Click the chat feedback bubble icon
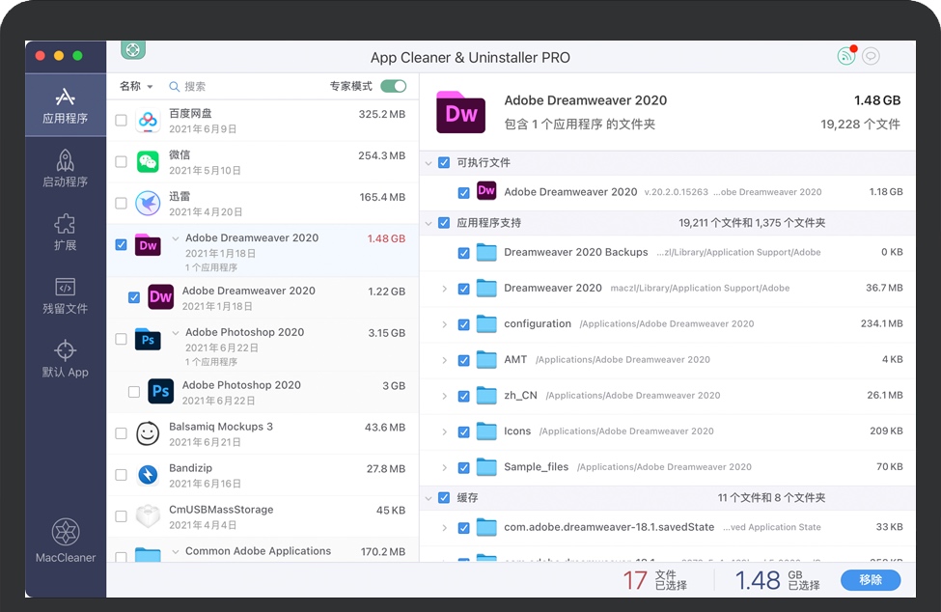 tap(871, 56)
